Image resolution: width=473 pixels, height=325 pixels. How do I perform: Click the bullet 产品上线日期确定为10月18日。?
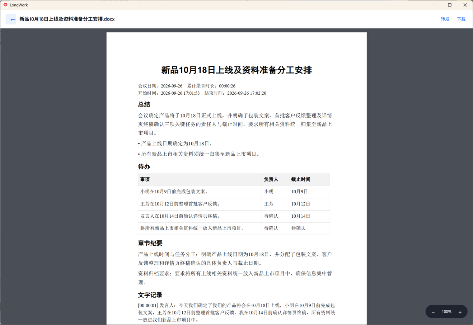coord(176,143)
